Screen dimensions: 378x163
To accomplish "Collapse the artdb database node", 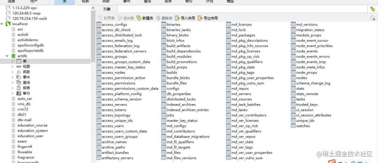I will coord(7,56).
